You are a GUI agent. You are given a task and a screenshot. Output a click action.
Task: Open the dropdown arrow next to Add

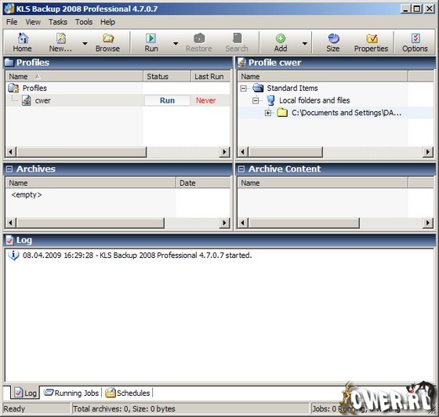[x=305, y=43]
